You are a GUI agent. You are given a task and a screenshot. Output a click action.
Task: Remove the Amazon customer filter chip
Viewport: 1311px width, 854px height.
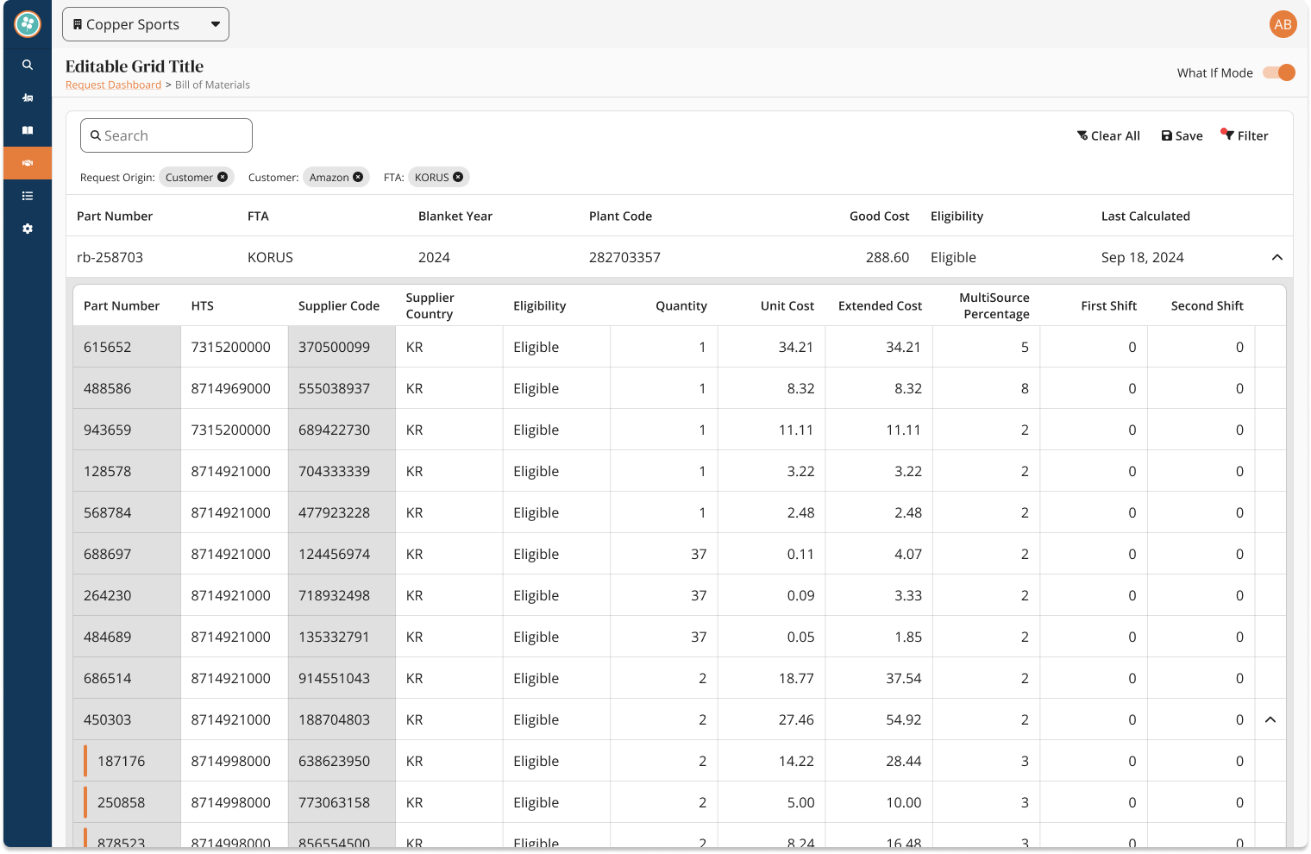(x=358, y=177)
